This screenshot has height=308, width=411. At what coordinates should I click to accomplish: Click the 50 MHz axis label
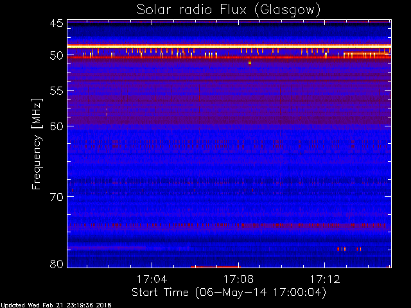(x=57, y=56)
